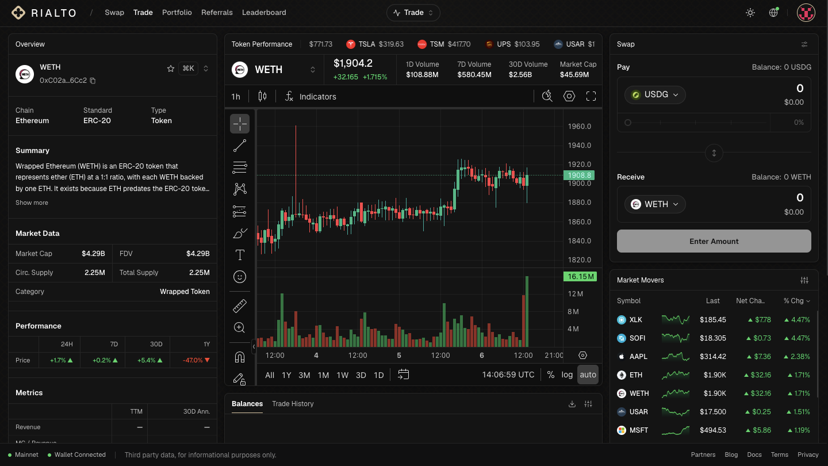Open the 1h chart interval selector

[x=236, y=96]
